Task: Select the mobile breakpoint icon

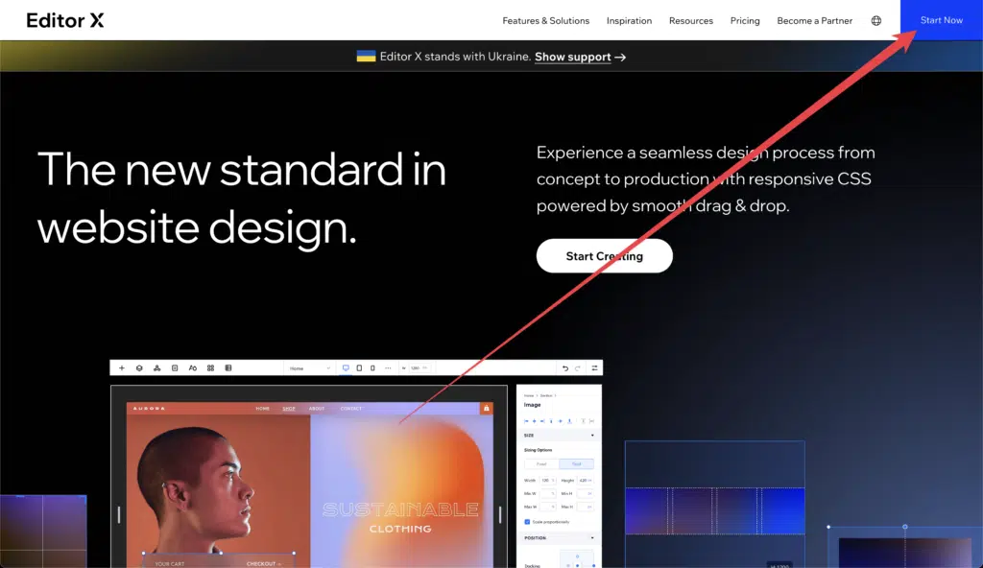Action: point(372,368)
